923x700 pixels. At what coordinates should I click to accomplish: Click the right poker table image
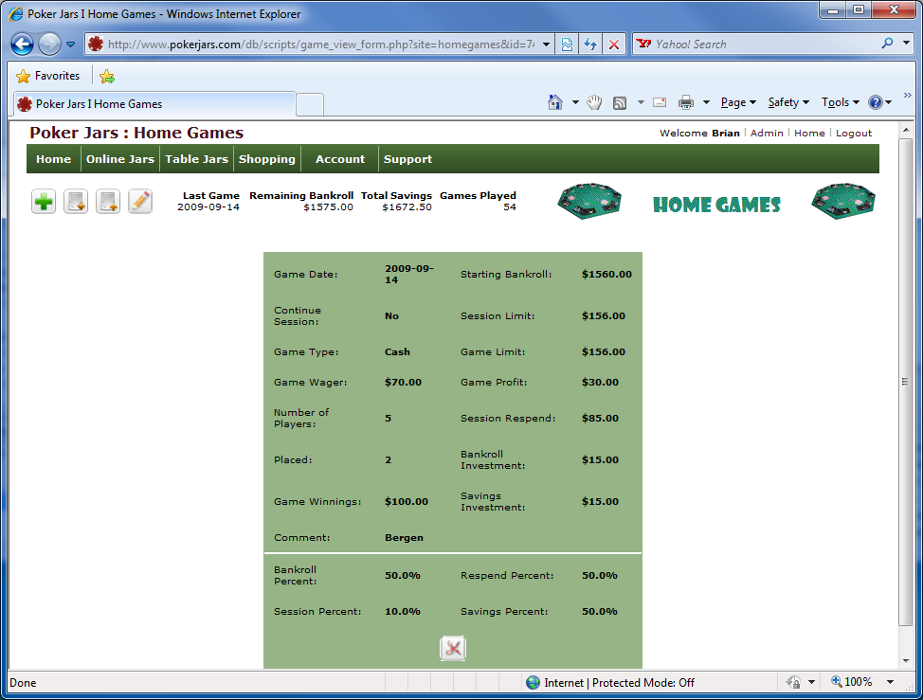(843, 201)
